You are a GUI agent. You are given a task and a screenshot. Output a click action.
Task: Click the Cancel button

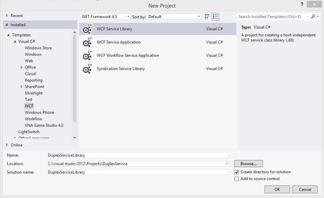pyautogui.click(x=305, y=189)
